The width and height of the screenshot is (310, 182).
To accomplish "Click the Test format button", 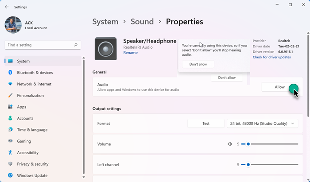I will [x=205, y=124].
